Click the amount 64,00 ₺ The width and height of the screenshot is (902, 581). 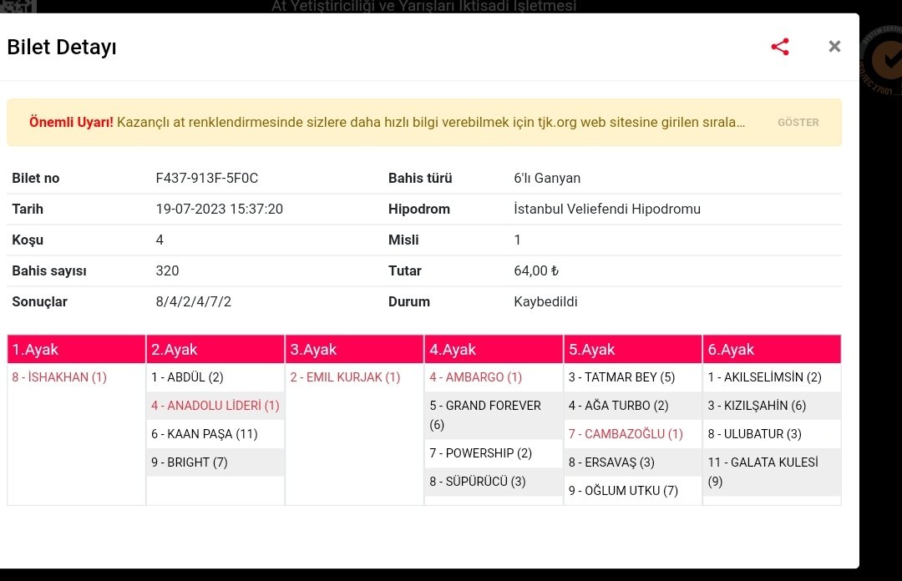pyautogui.click(x=536, y=271)
